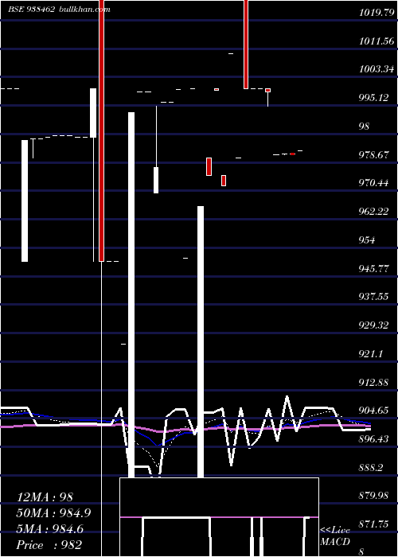Click the <<Live MACD label

[x=335, y=536]
